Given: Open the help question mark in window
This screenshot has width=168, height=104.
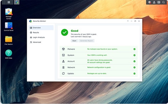Looking at the screenshot, I should tap(128, 21).
